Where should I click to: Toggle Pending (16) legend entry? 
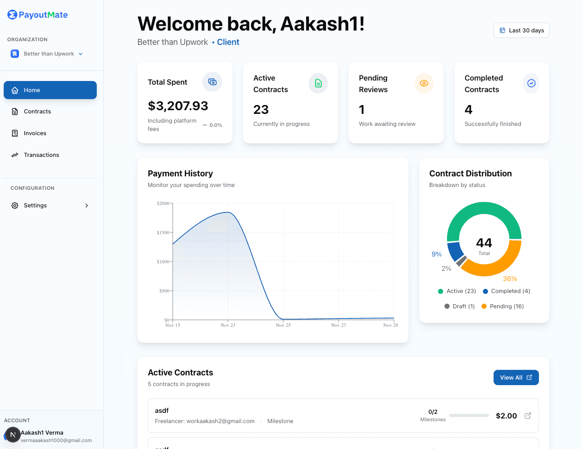[502, 306]
